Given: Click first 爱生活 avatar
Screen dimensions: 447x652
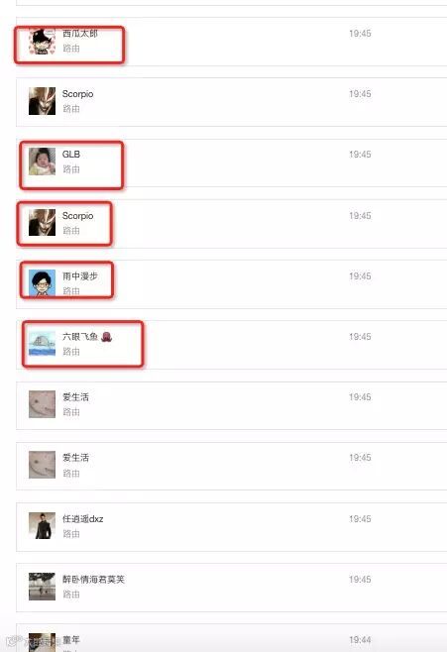Looking at the screenshot, I should click(x=42, y=404).
